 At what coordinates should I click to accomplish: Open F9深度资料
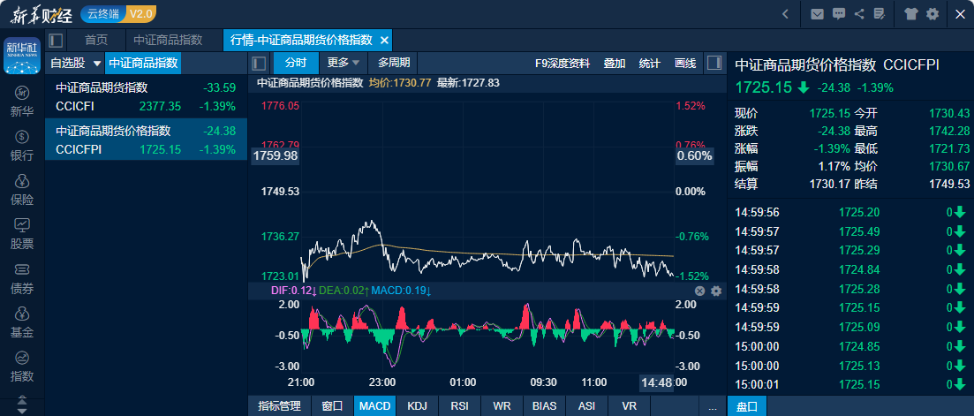(x=563, y=63)
